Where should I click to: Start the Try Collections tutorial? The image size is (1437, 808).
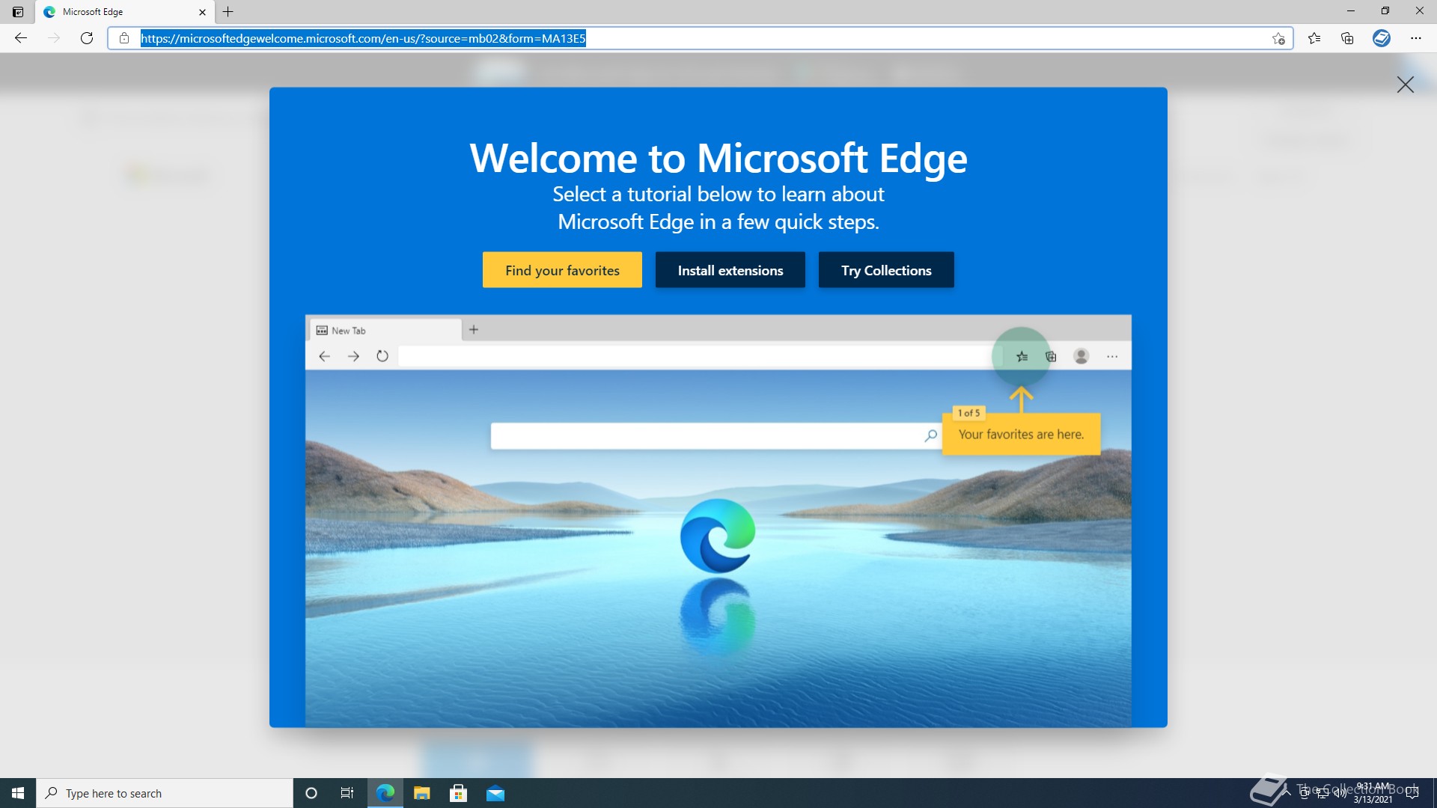click(886, 270)
